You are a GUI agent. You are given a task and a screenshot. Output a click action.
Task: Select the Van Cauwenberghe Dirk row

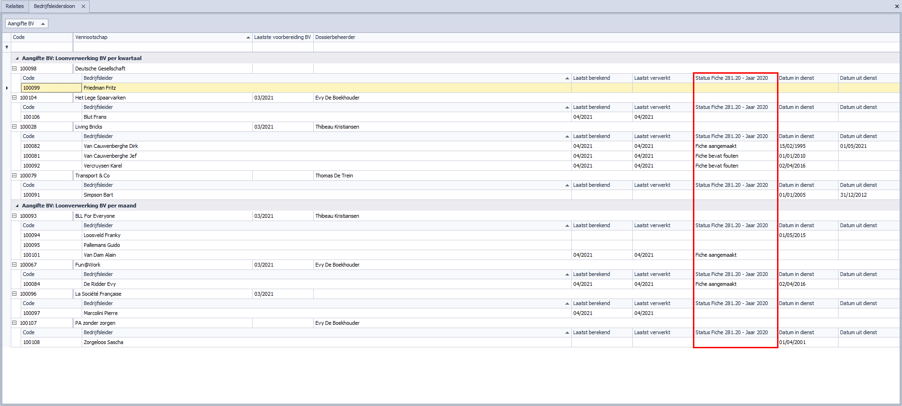[x=111, y=146]
